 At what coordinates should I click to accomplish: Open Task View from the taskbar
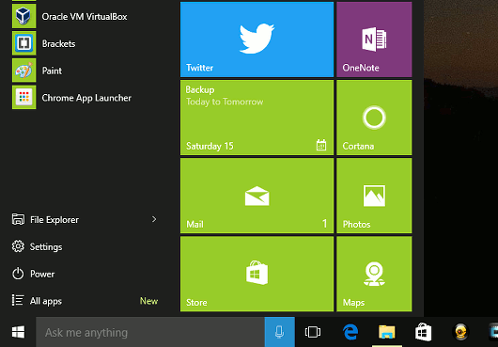tap(313, 332)
